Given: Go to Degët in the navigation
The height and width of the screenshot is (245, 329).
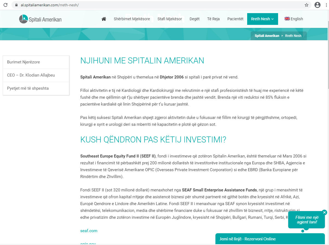Looking at the screenshot, I should point(195,19).
